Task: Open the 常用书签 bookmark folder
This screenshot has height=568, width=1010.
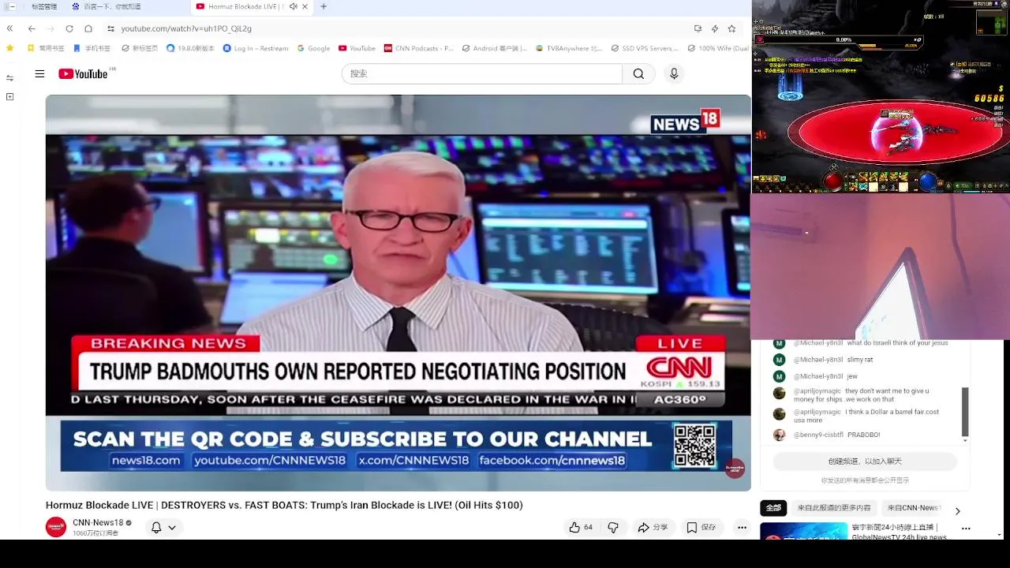Action: 46,48
